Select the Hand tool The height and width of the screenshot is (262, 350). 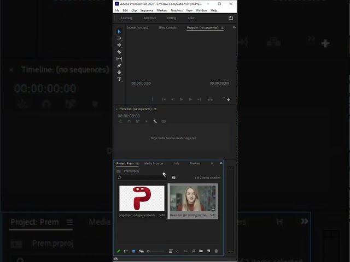119,73
